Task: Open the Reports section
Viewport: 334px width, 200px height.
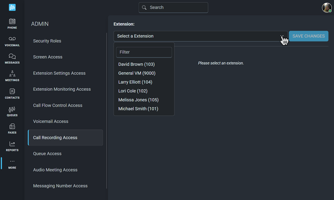Action: coord(12,146)
